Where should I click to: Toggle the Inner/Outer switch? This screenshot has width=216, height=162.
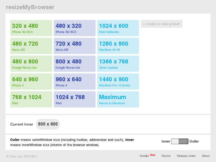pyautogui.click(x=180, y=141)
